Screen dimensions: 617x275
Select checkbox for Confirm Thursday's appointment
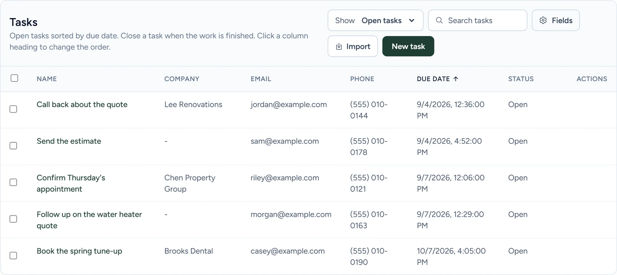coord(13,182)
